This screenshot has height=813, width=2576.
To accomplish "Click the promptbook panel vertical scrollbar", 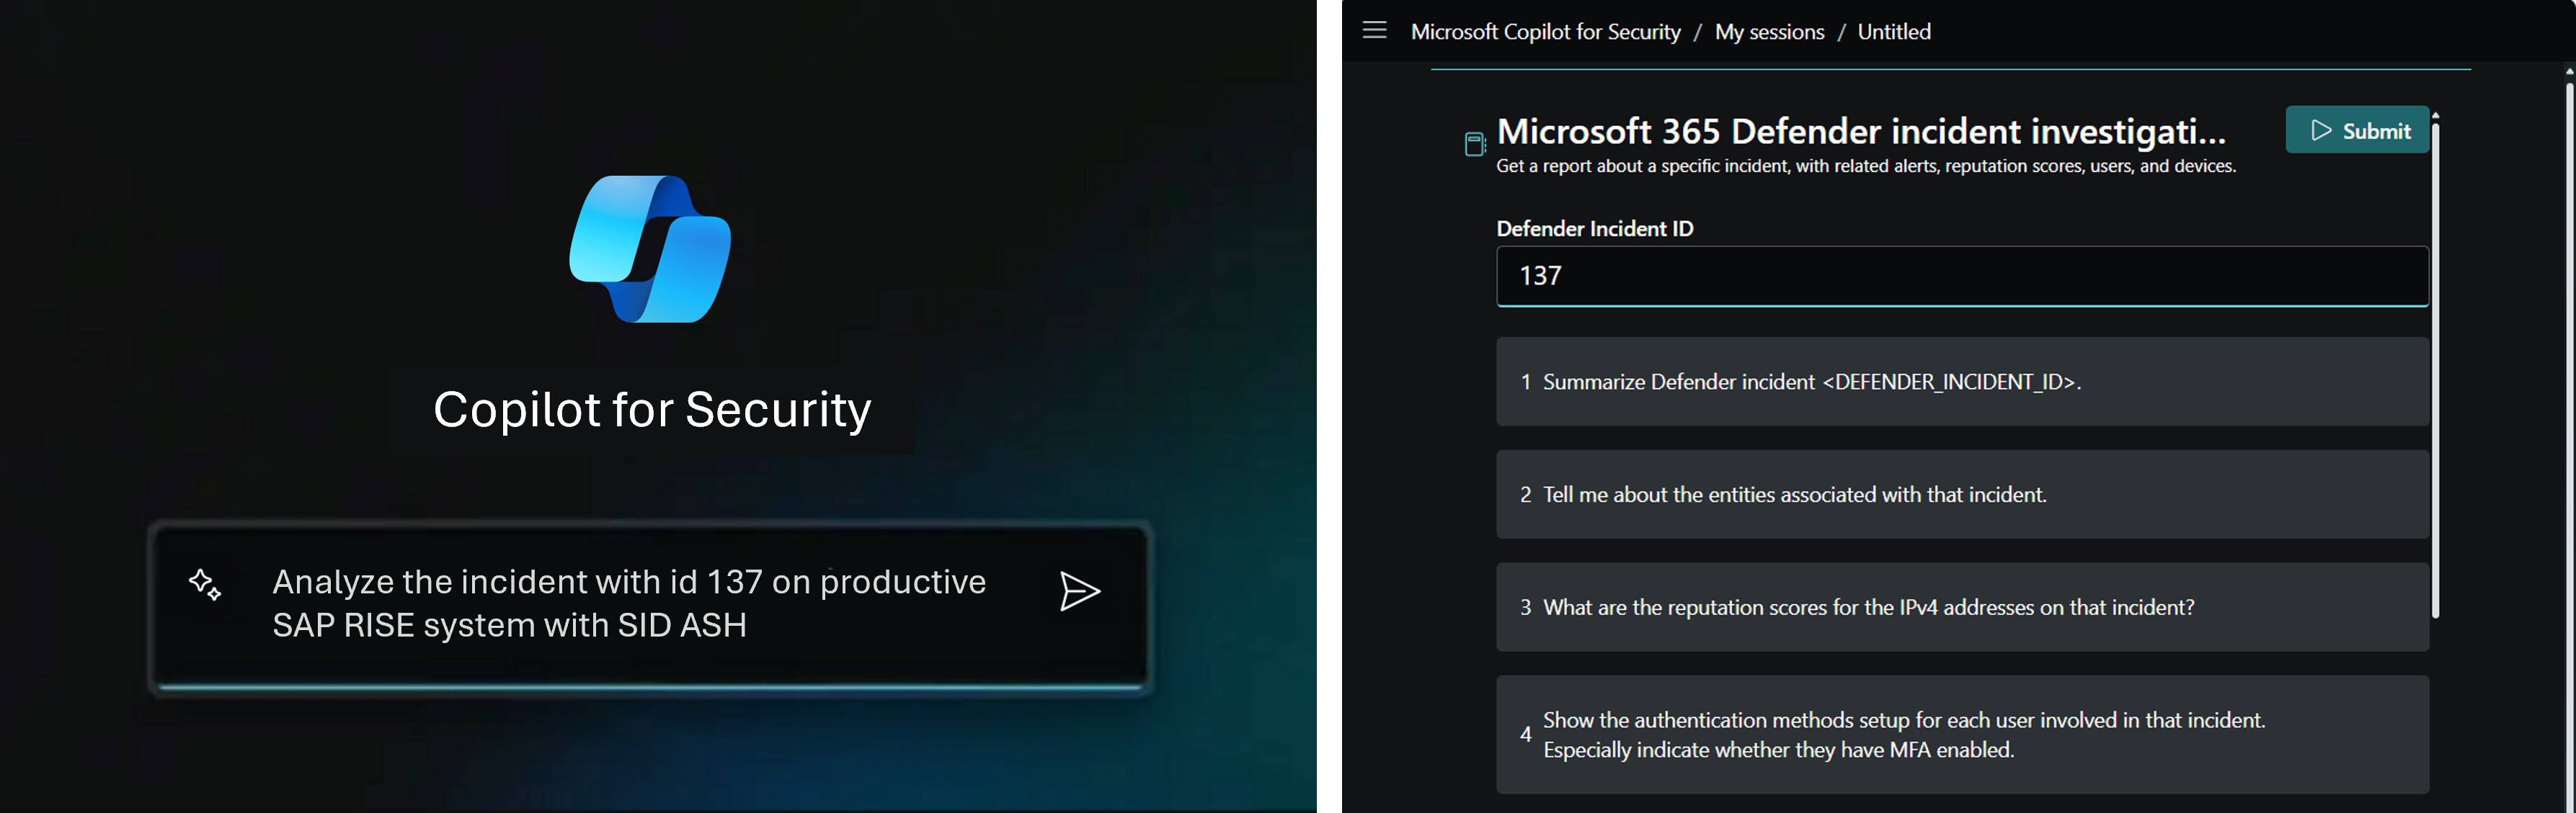I will 2435,369.
